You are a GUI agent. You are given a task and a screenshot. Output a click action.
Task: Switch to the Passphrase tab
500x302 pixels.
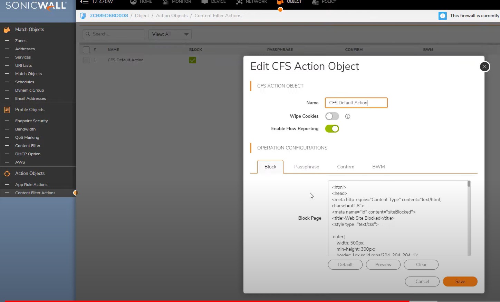pos(306,167)
